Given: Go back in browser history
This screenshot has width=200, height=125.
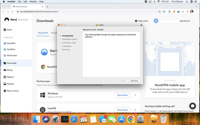Looking at the screenshot, I should [4, 11].
